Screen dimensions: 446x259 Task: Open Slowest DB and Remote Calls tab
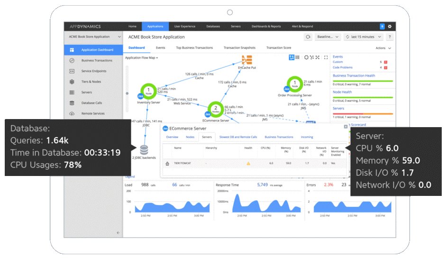(x=238, y=137)
